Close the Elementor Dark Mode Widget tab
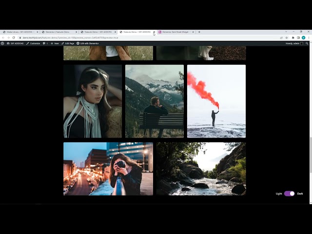The height and width of the screenshot is (234, 312). pos(193,32)
